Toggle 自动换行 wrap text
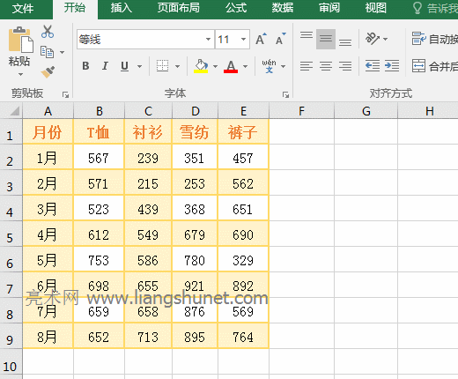 (434, 39)
